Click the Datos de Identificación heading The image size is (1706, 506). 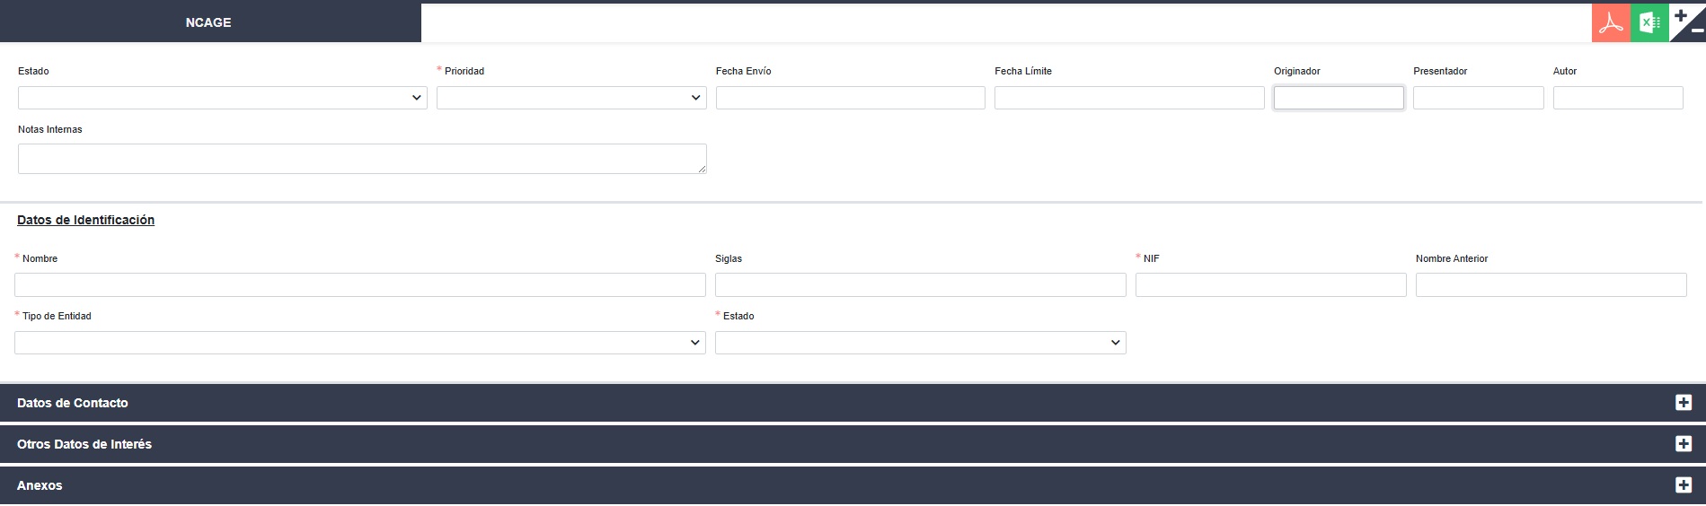tap(86, 220)
